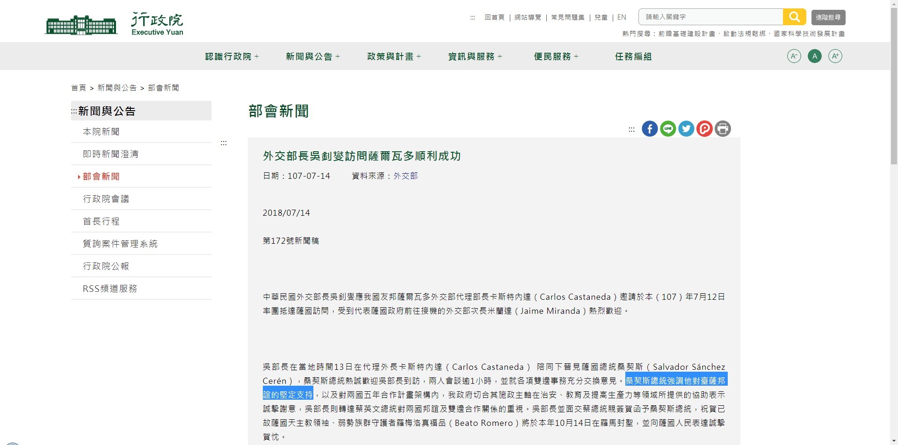The width and height of the screenshot is (898, 445).
Task: Open the 任務編組 menu item
Action: tap(633, 57)
